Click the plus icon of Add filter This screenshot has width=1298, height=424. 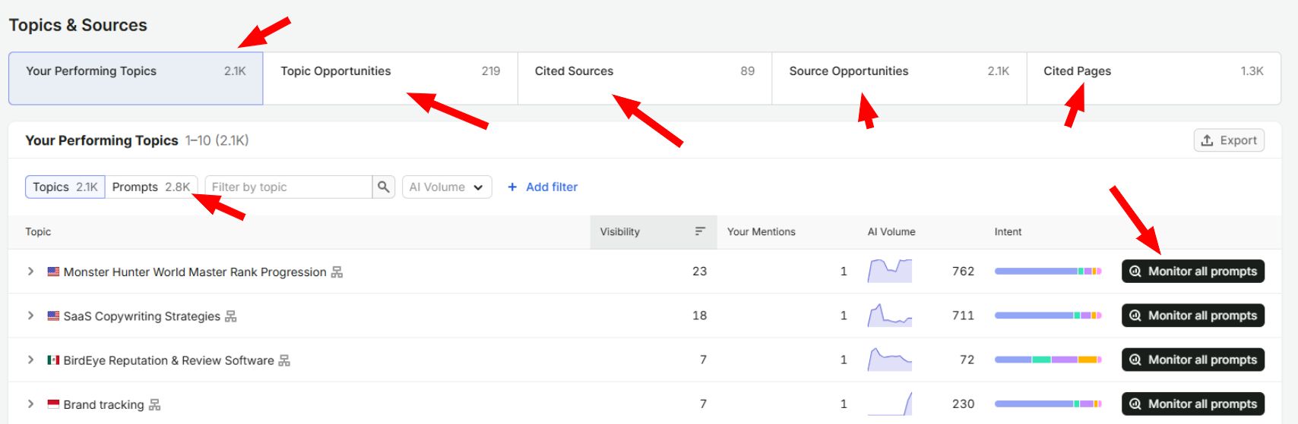point(512,187)
